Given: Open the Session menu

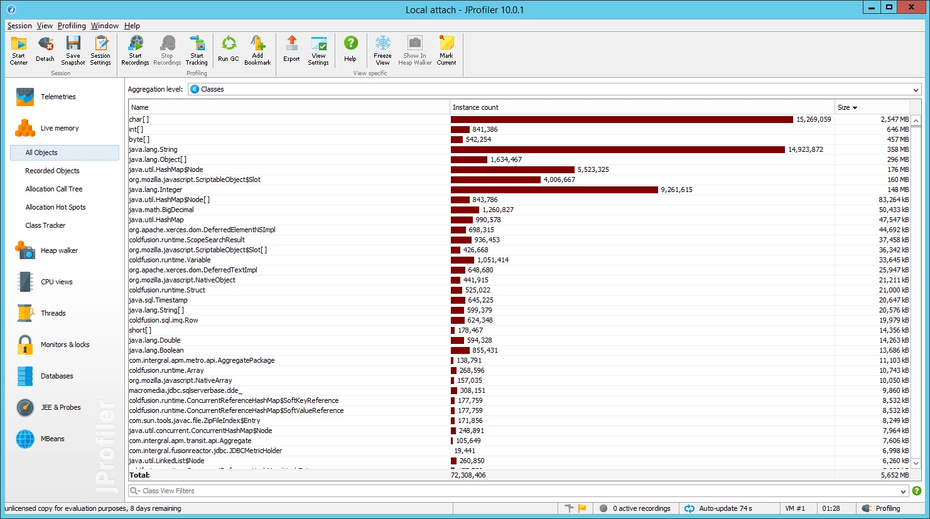Looking at the screenshot, I should click(19, 26).
